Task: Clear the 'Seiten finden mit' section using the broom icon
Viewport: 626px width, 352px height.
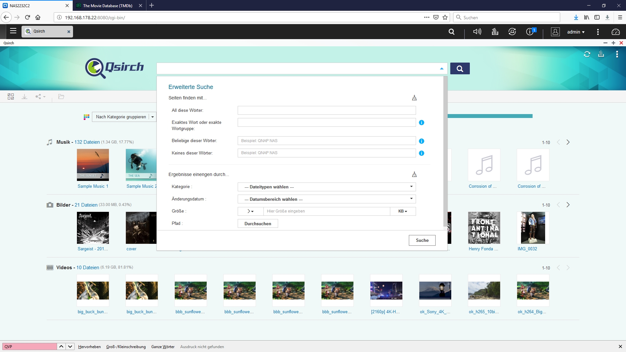Action: pos(414,98)
